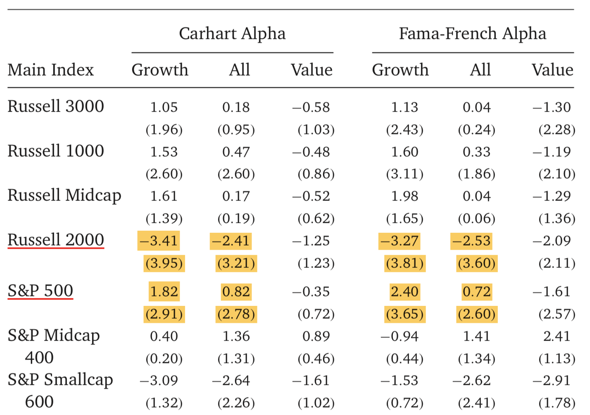The width and height of the screenshot is (590, 415).
Task: Select the "Russell 1000" row label
Action: tap(56, 151)
